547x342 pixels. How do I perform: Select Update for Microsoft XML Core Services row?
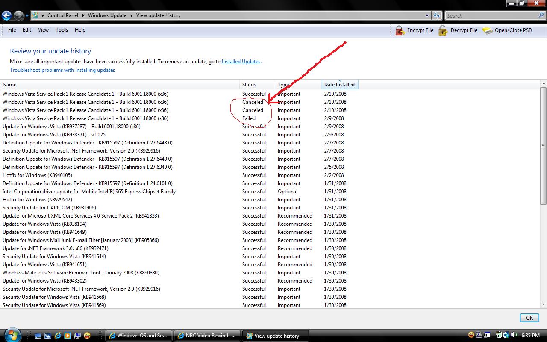179,216
